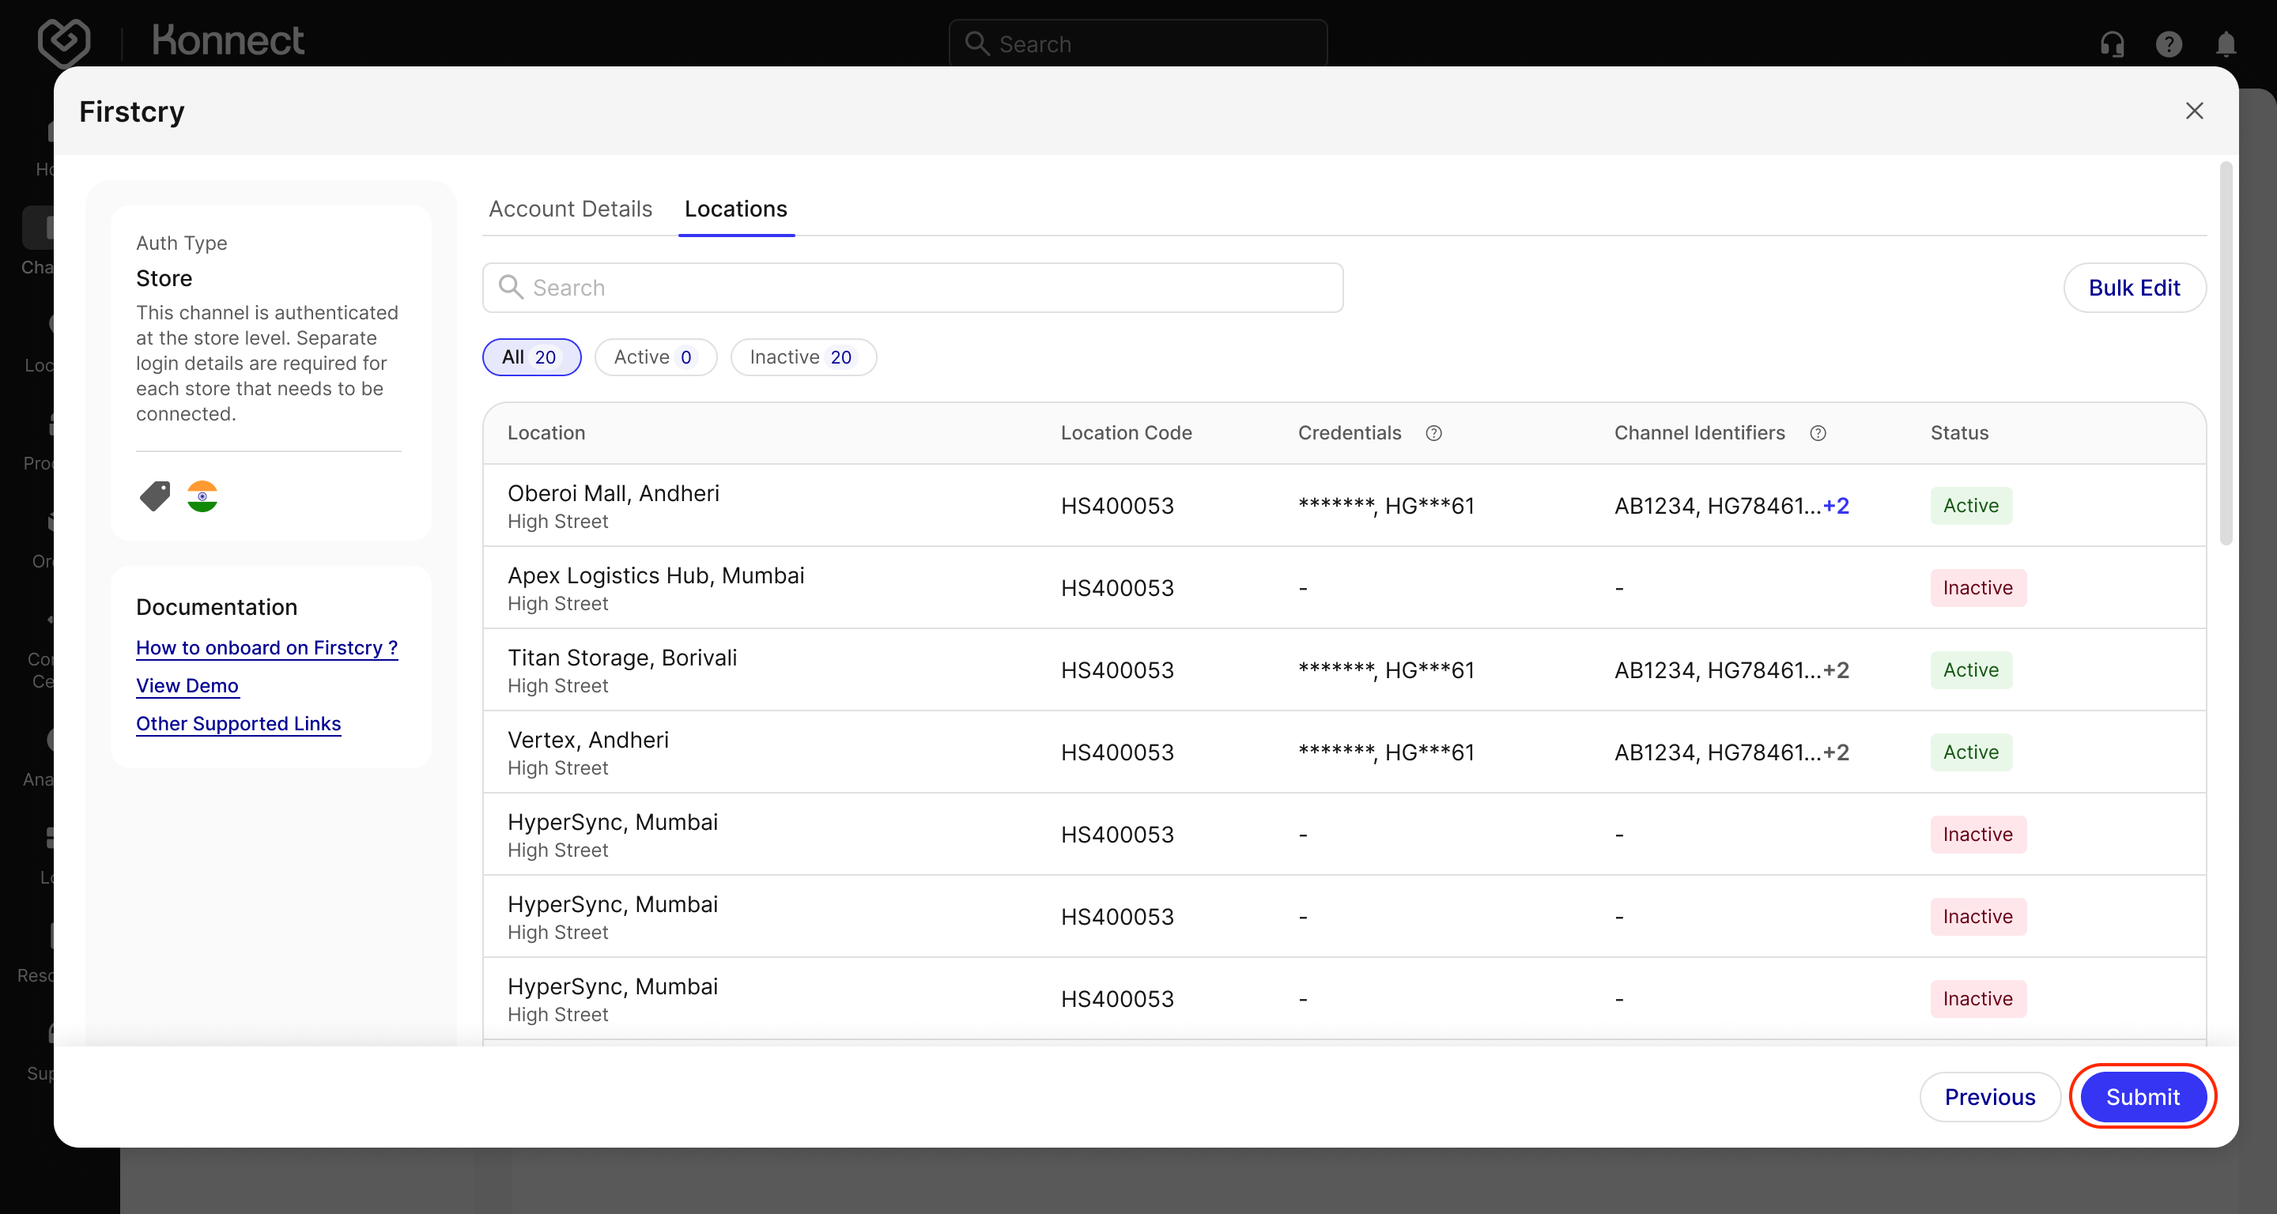Screen dimensions: 2277x1214
Task: Focus the top global Search bar
Action: 1138,43
